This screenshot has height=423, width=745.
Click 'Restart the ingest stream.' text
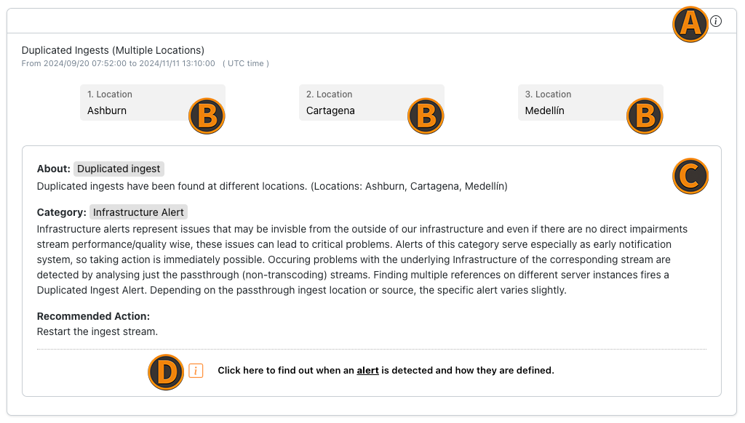click(97, 331)
